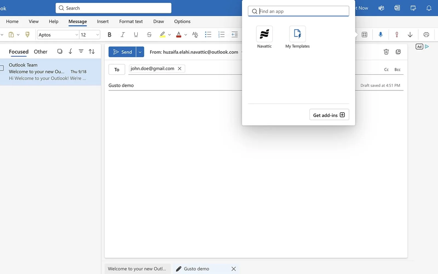Screen dimensions: 438x274
Task: Toggle underline formatting
Action: 136,35
